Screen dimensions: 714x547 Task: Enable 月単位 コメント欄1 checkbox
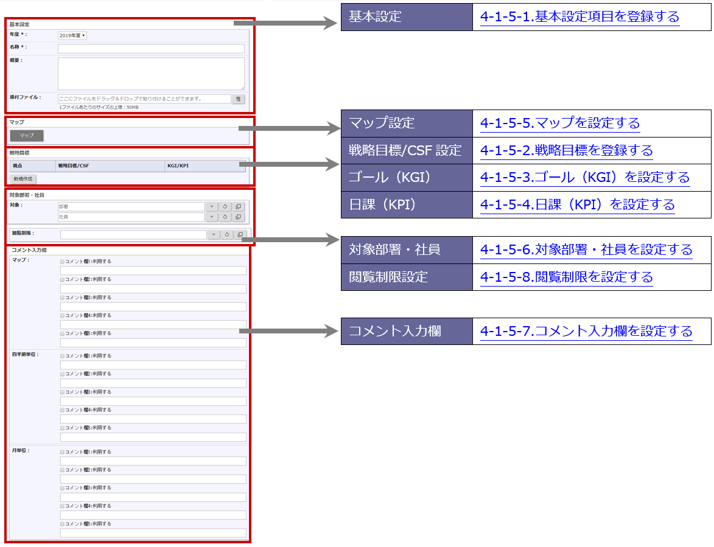[62, 452]
